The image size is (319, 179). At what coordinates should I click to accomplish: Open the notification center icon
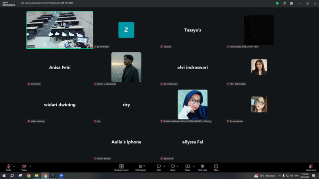coord(314,176)
